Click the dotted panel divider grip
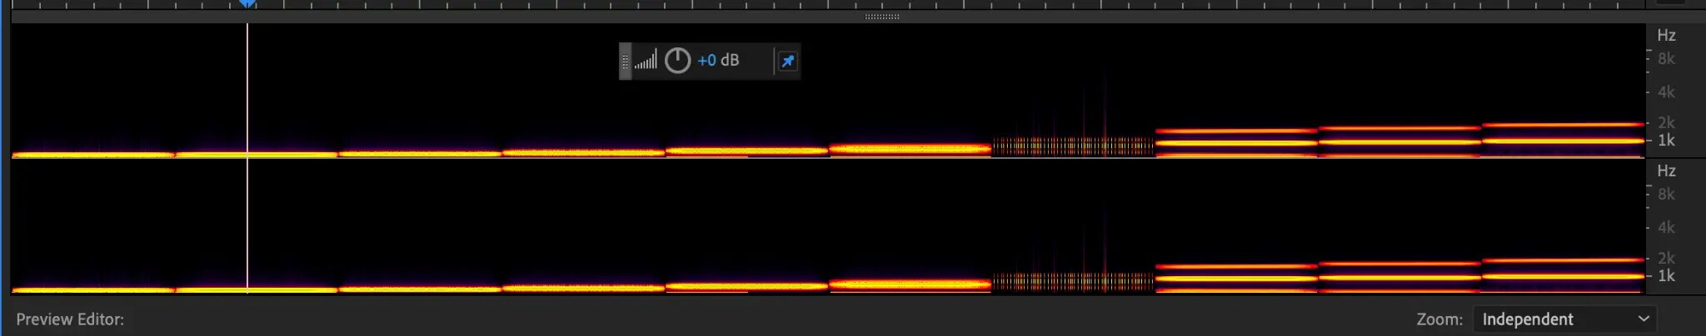The image size is (1706, 336). pyautogui.click(x=881, y=17)
